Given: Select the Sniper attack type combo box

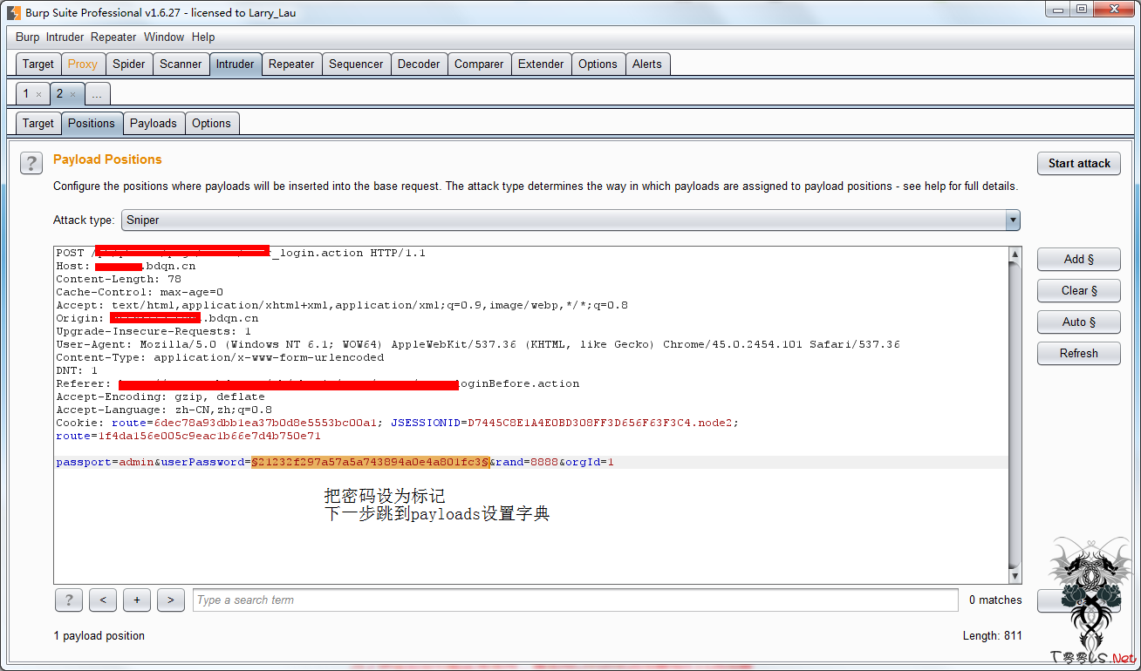Looking at the screenshot, I should (570, 220).
